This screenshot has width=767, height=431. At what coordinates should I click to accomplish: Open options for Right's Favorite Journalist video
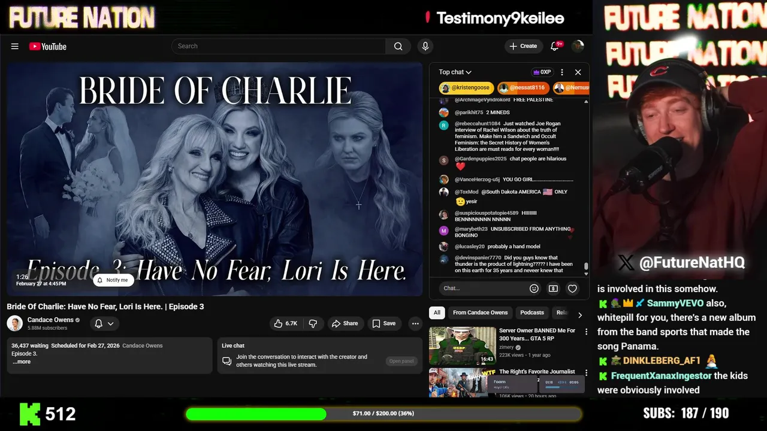click(x=586, y=373)
